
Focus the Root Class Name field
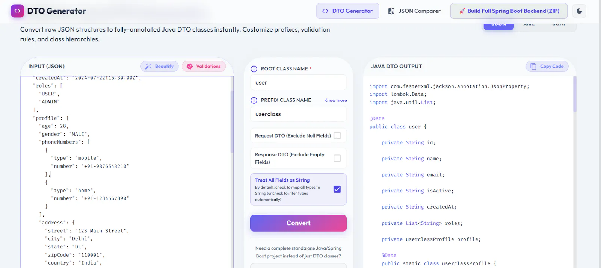tap(298, 83)
